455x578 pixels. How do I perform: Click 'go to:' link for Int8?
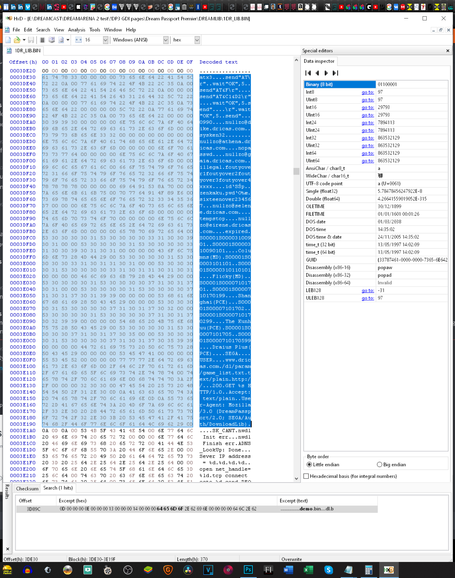(x=368, y=92)
